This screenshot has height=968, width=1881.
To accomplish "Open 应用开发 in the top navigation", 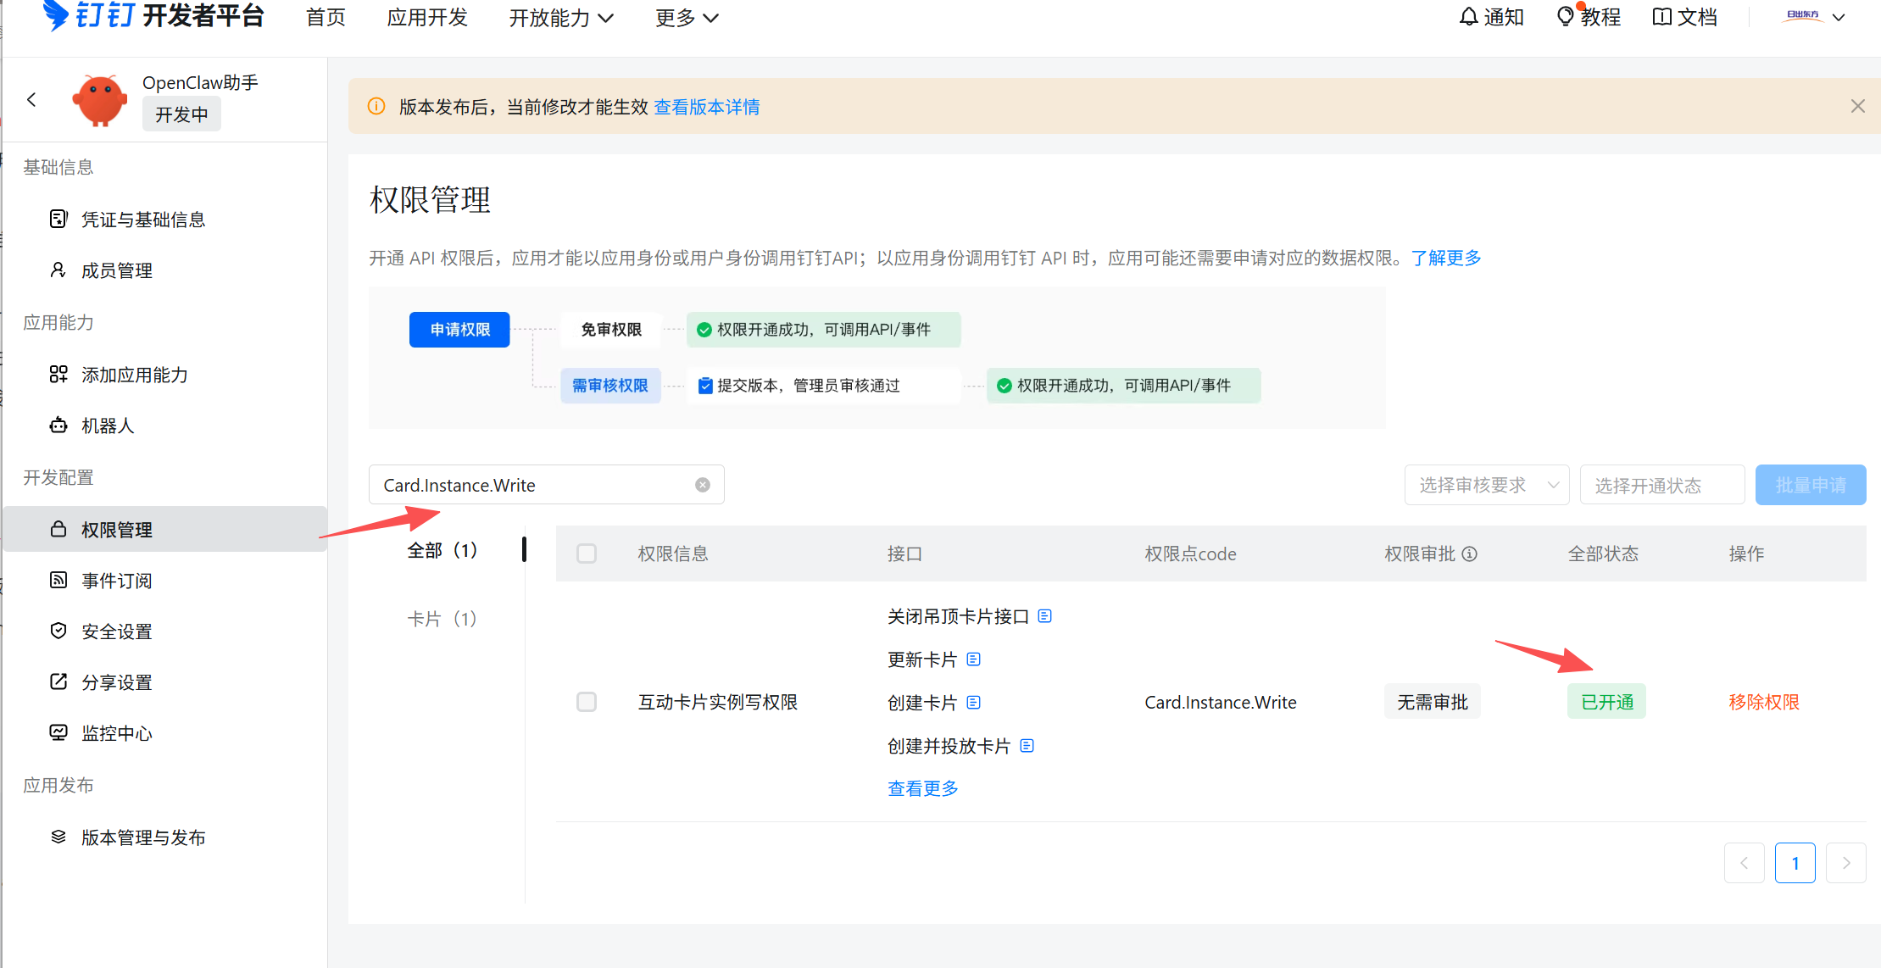I will pos(427,18).
